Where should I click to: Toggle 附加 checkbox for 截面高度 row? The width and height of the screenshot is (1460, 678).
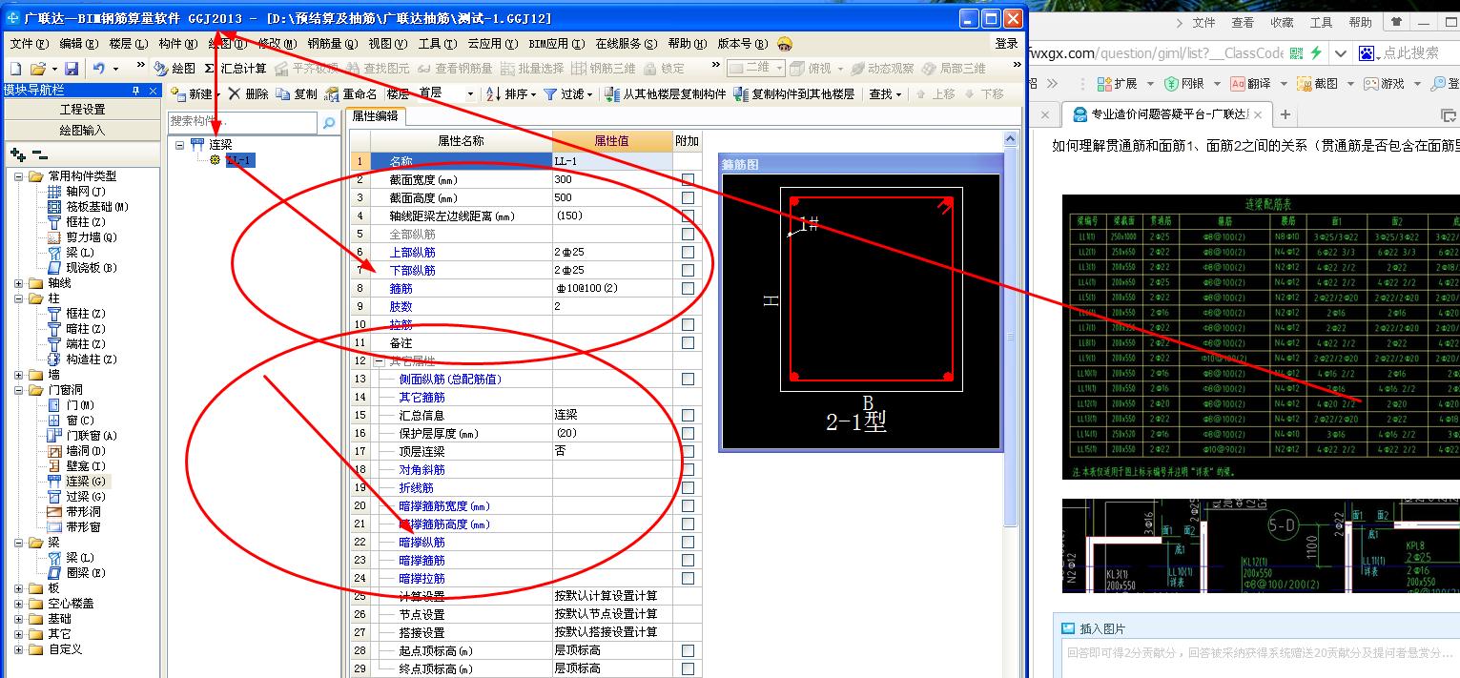(688, 197)
